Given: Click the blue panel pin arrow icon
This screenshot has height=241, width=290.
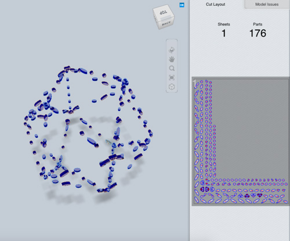Looking at the screenshot, I should click(x=182, y=5).
